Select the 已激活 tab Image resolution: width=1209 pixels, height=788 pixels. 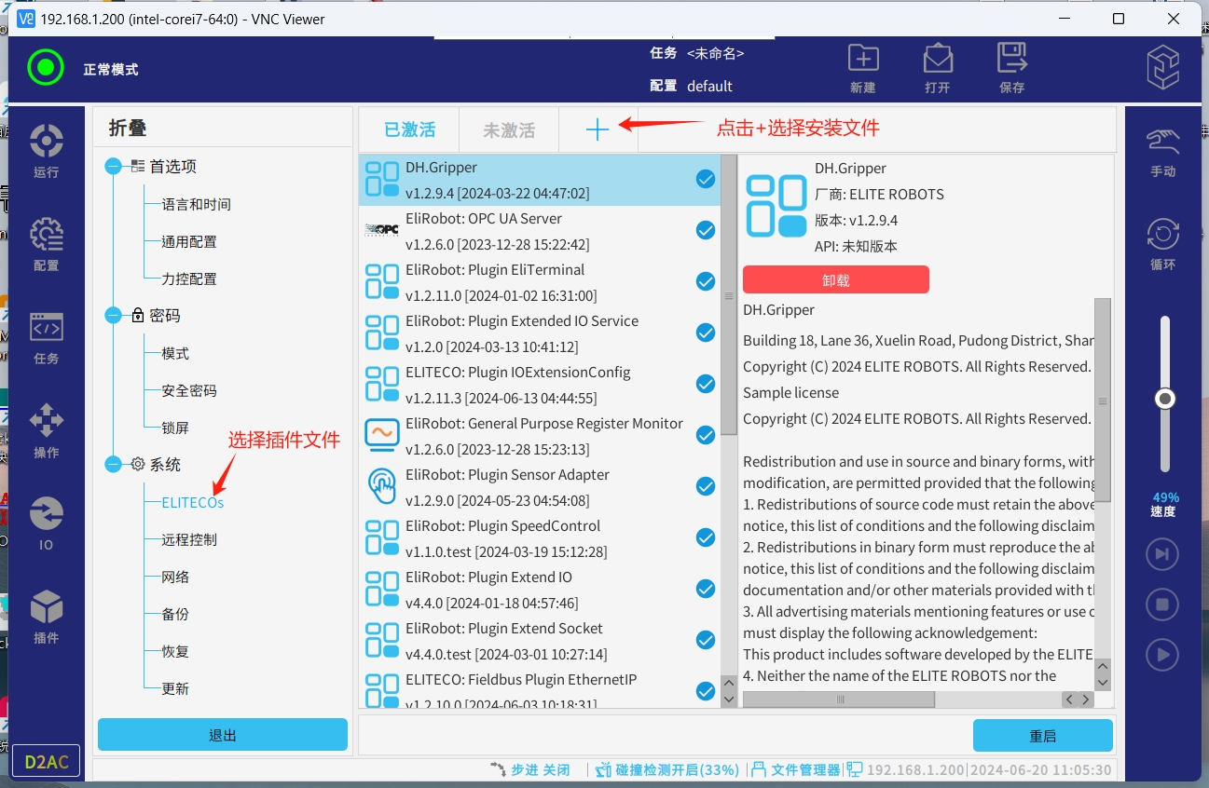click(410, 130)
